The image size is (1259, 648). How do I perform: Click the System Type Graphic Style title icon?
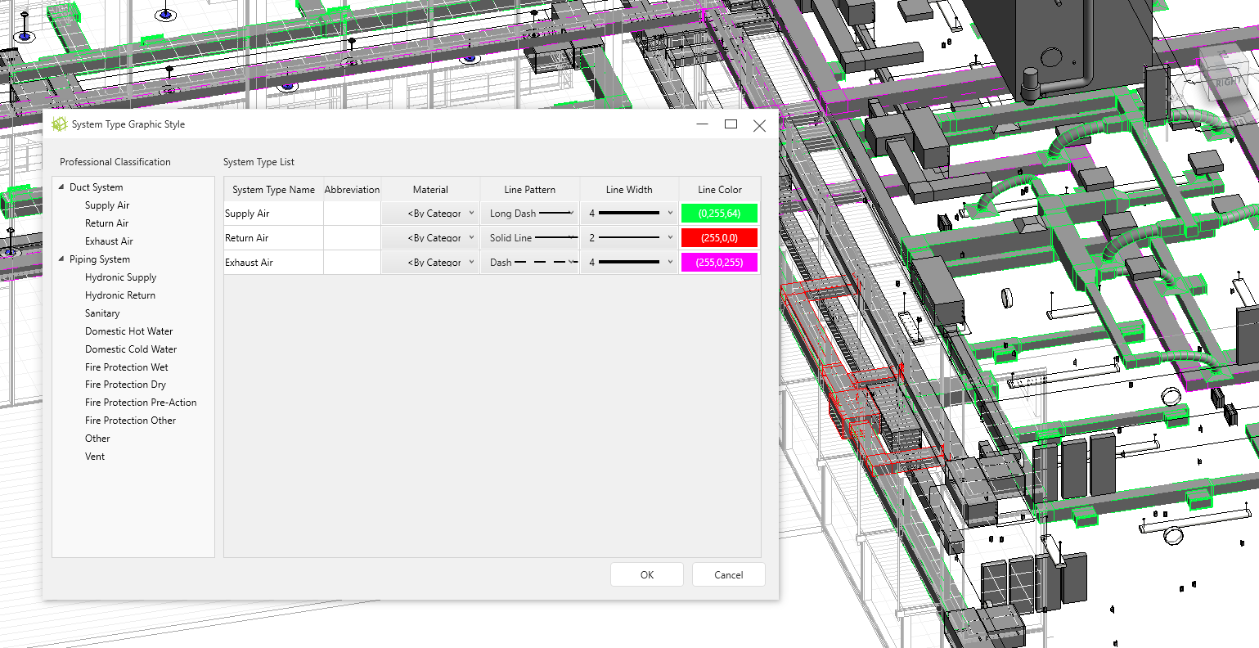pyautogui.click(x=59, y=124)
